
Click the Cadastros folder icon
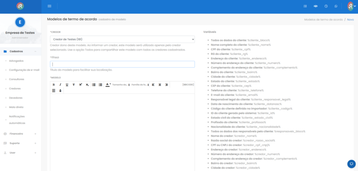pyautogui.click(x=5, y=51)
